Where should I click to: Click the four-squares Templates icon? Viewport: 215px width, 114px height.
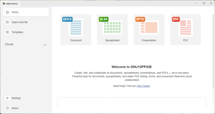[x=7, y=32]
